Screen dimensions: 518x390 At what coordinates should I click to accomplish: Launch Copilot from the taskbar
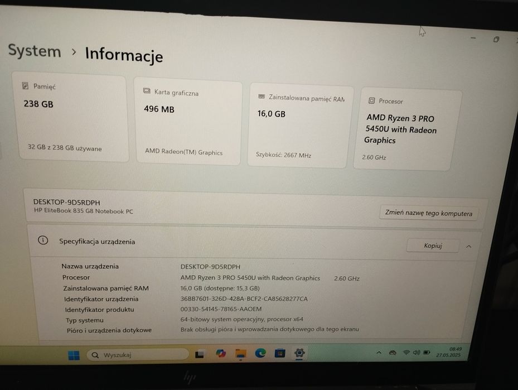[221, 354]
